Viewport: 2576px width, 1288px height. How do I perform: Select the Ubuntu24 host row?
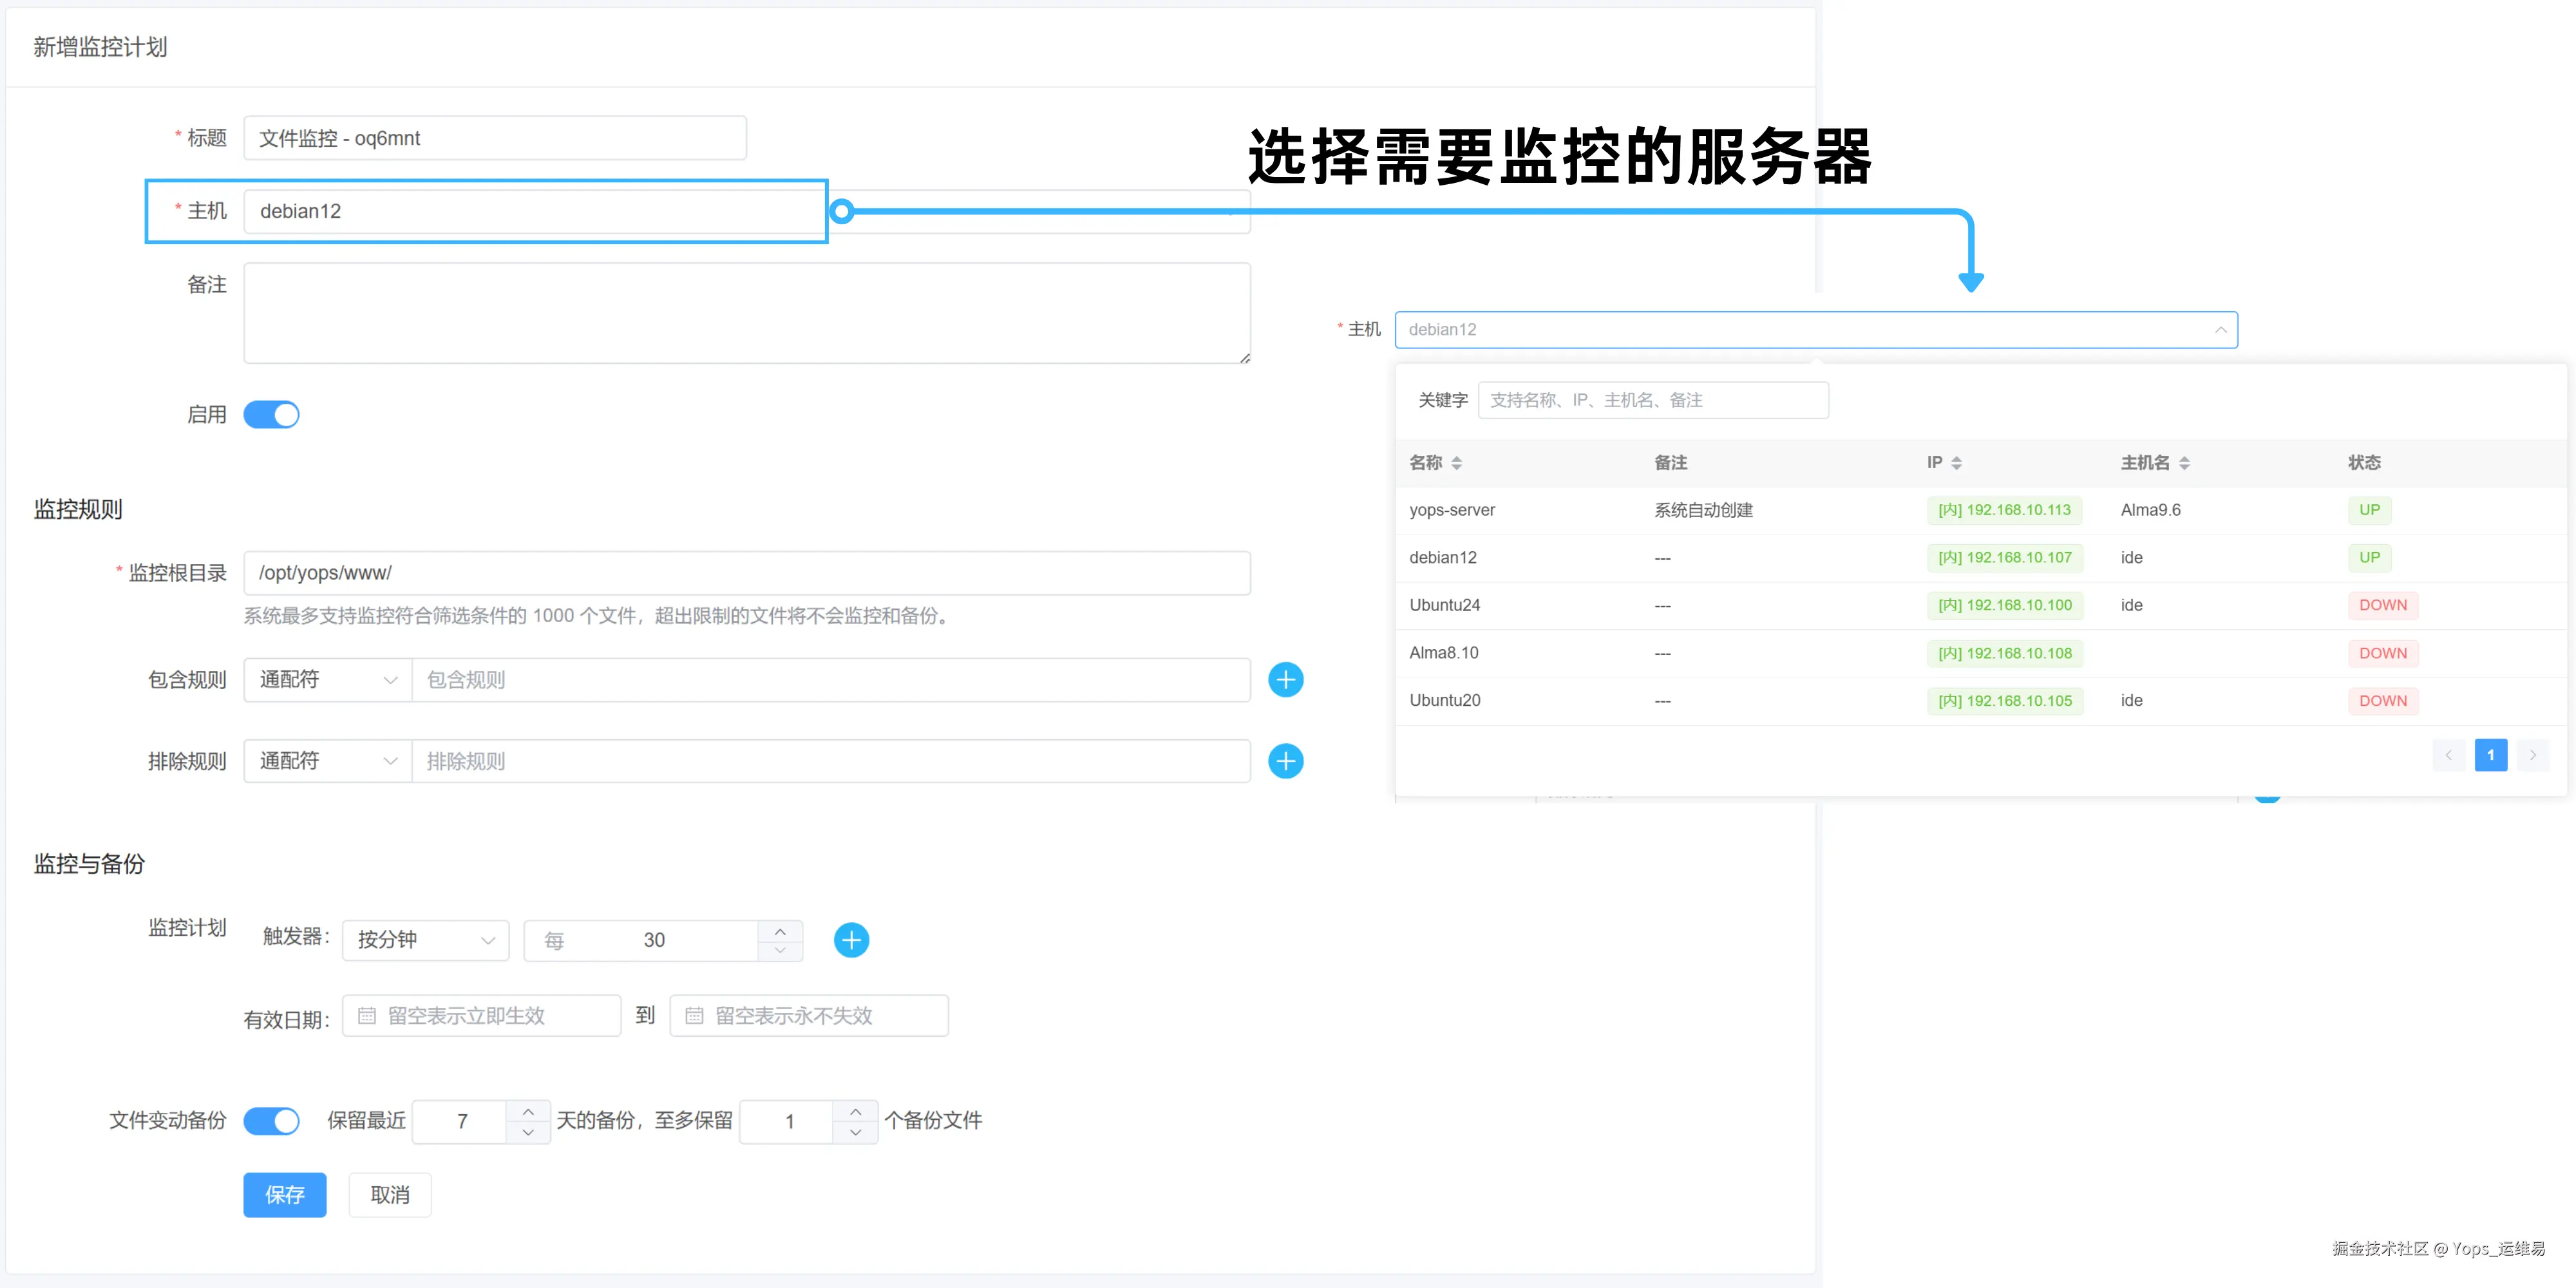pyautogui.click(x=1444, y=605)
